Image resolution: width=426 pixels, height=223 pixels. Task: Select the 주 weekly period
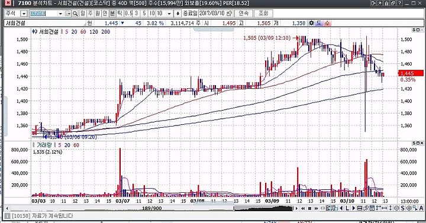[90, 14]
